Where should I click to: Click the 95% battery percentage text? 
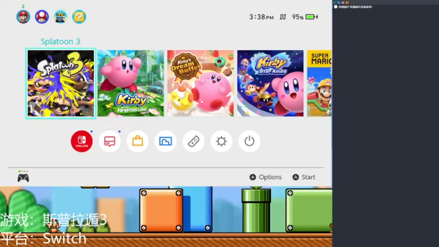click(297, 17)
